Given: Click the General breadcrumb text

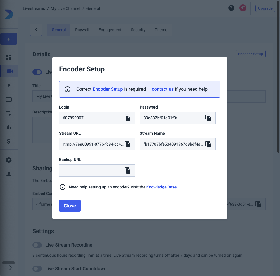Looking at the screenshot, I should [93, 8].
